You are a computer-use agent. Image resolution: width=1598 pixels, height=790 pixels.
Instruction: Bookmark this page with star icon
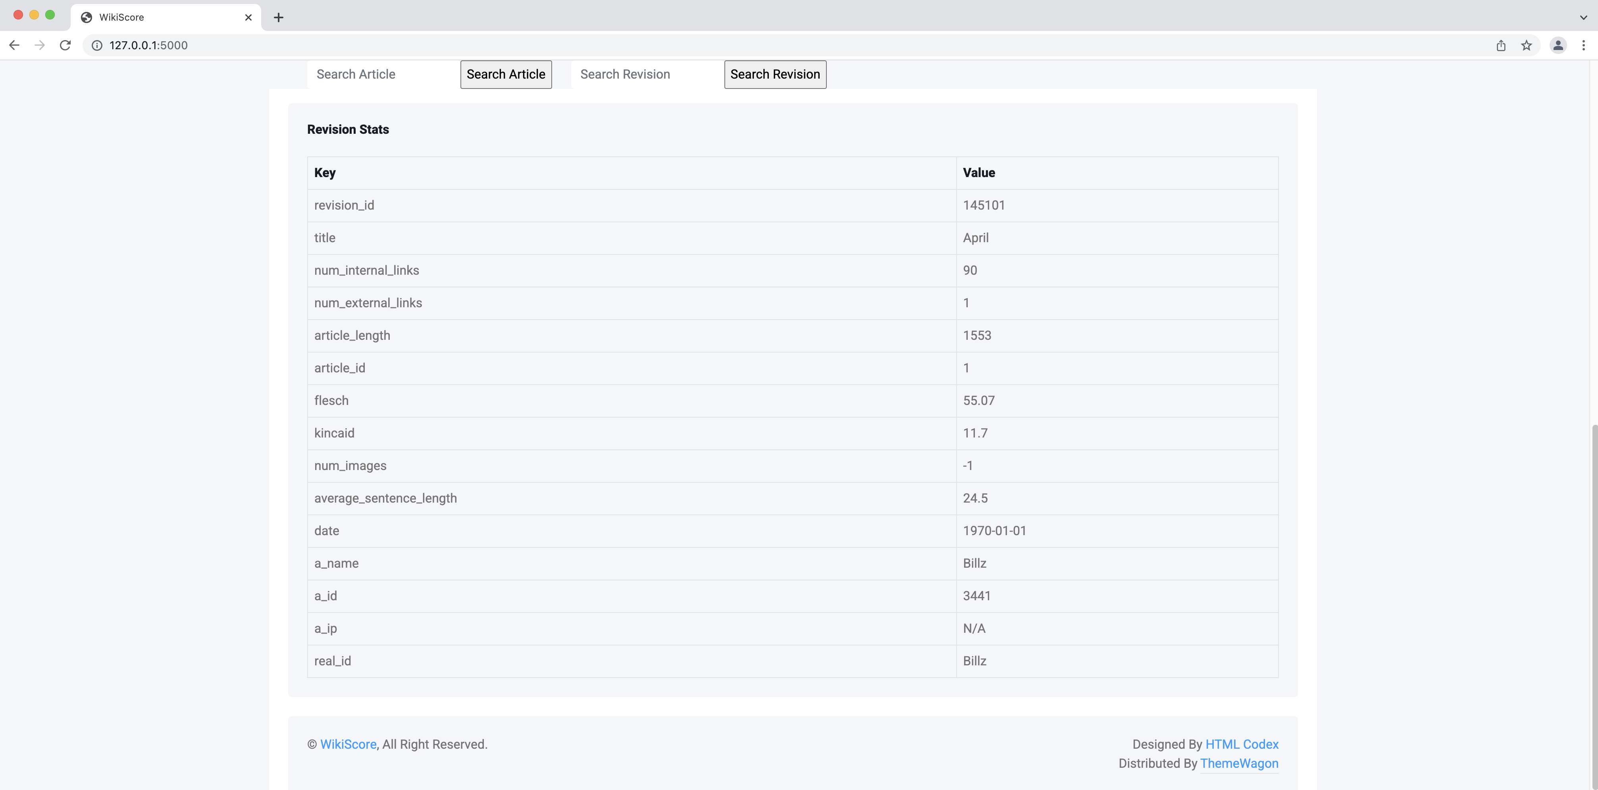click(x=1526, y=45)
